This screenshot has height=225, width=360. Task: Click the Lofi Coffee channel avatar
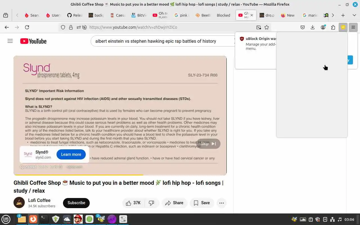[19, 202]
